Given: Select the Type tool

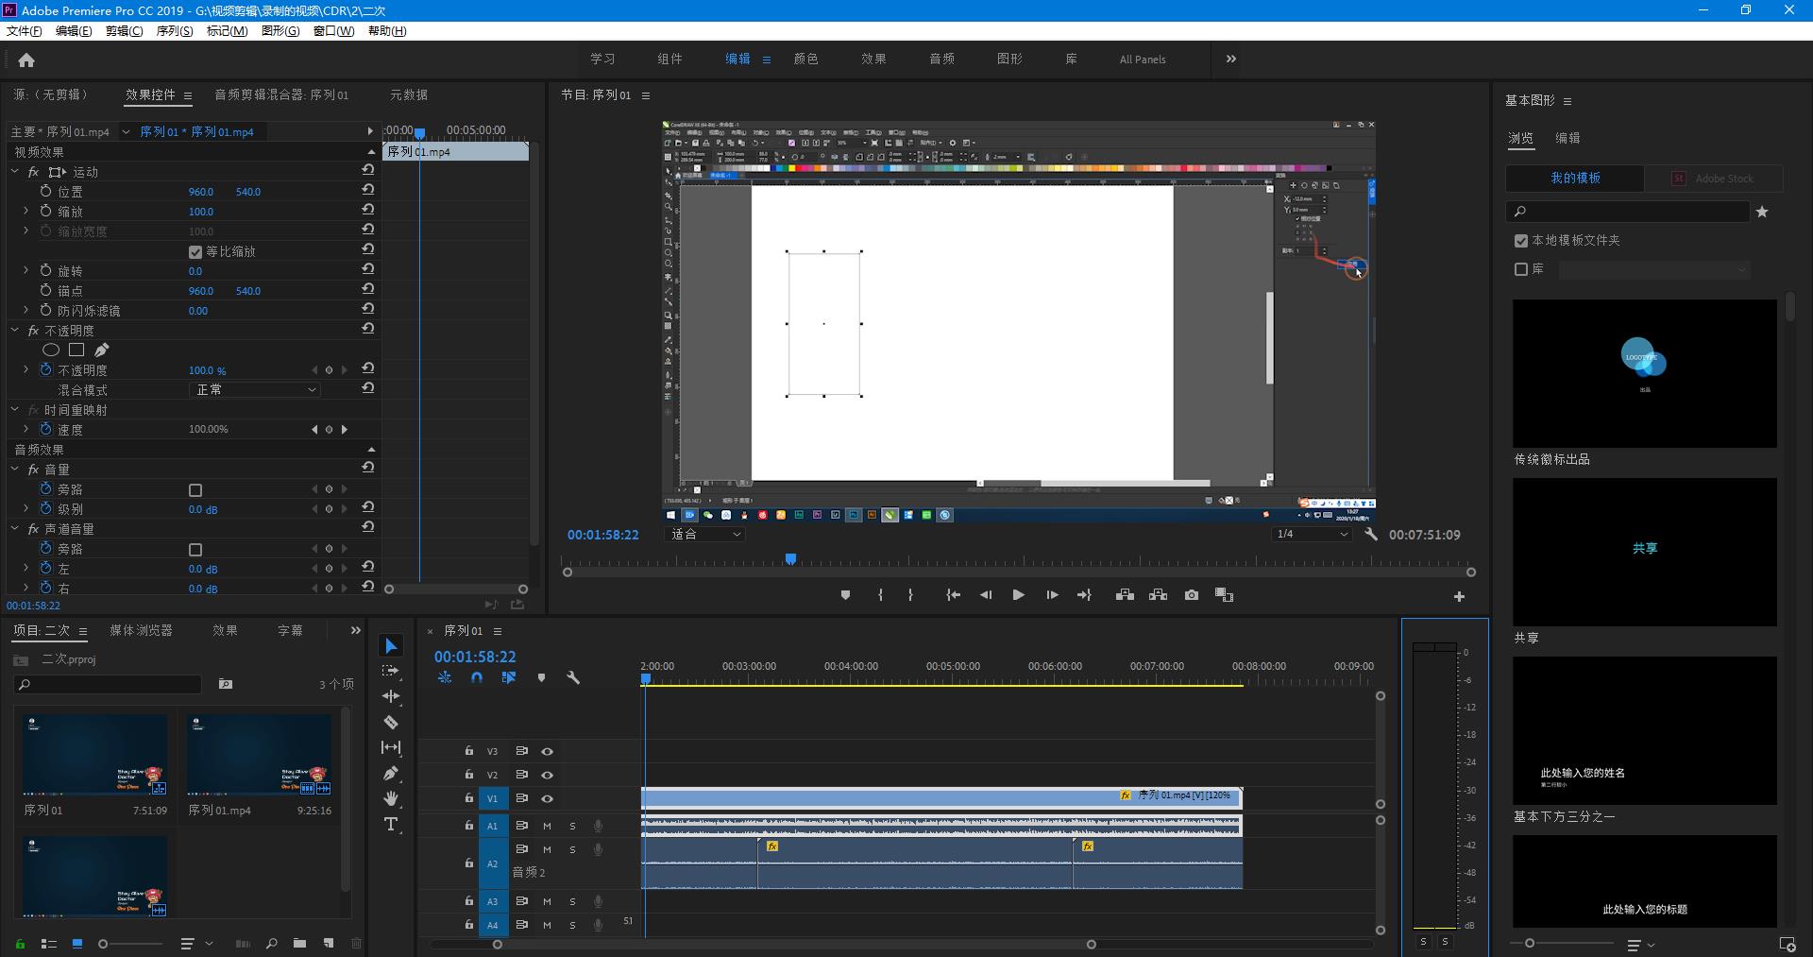Looking at the screenshot, I should 391,824.
